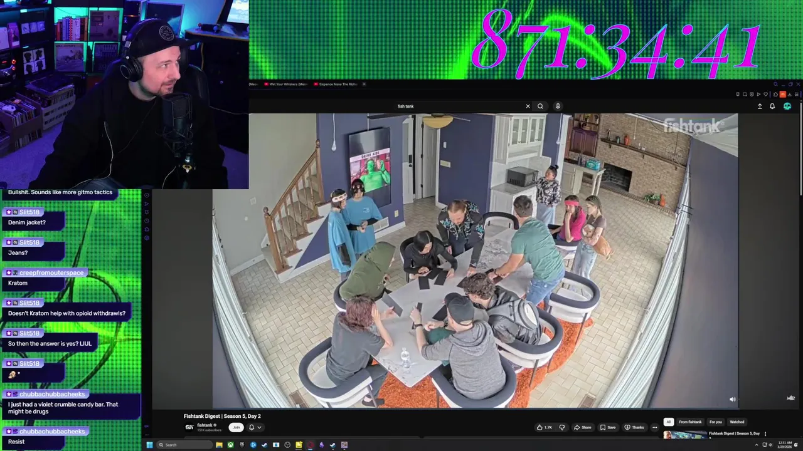Click the chat message 'Doesn't Kratom help with opioid withdrawls?'

[66, 313]
